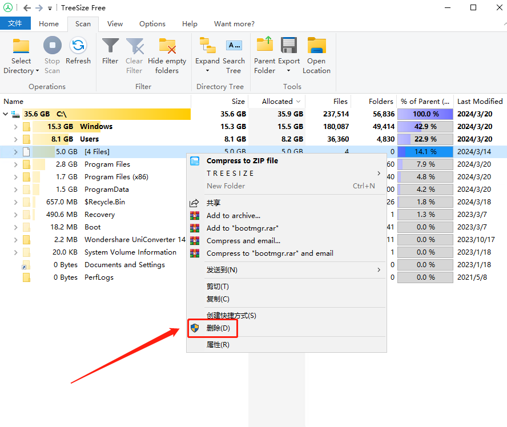This screenshot has height=427, width=507.
Task: Collapse the C:\ drive root node
Action: (6, 114)
